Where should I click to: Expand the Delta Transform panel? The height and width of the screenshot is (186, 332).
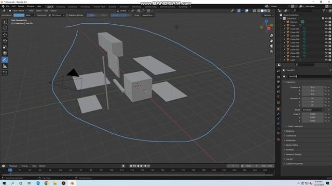click(x=295, y=126)
